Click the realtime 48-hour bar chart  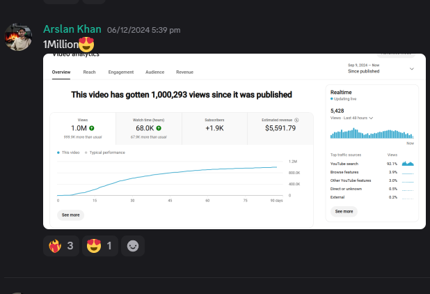(x=372, y=133)
